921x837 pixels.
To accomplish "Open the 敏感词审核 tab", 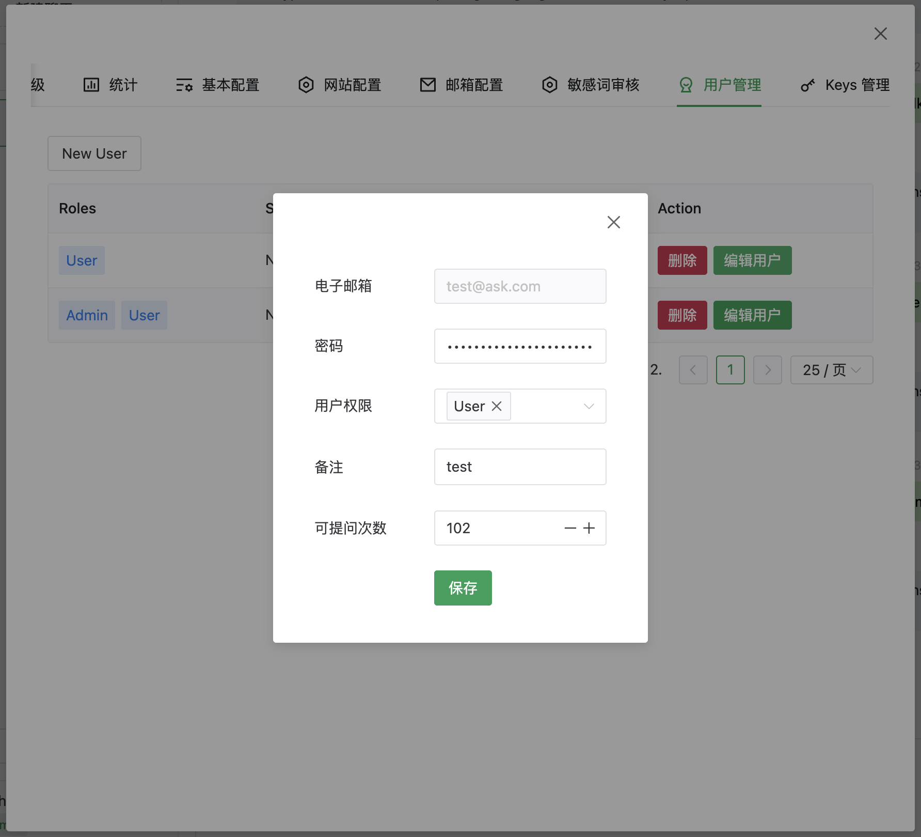I will (x=591, y=85).
